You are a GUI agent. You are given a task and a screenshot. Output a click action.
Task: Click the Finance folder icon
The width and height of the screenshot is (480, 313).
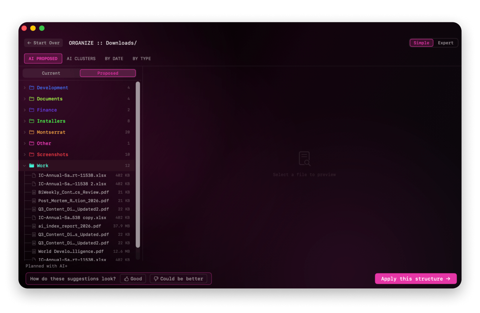(x=32, y=110)
